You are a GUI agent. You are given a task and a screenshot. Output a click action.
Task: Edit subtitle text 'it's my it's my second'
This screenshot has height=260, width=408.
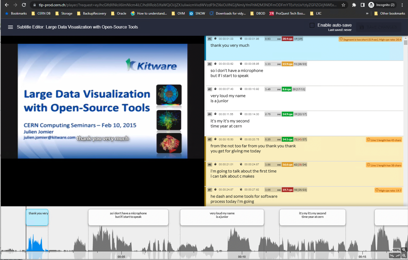(230, 121)
